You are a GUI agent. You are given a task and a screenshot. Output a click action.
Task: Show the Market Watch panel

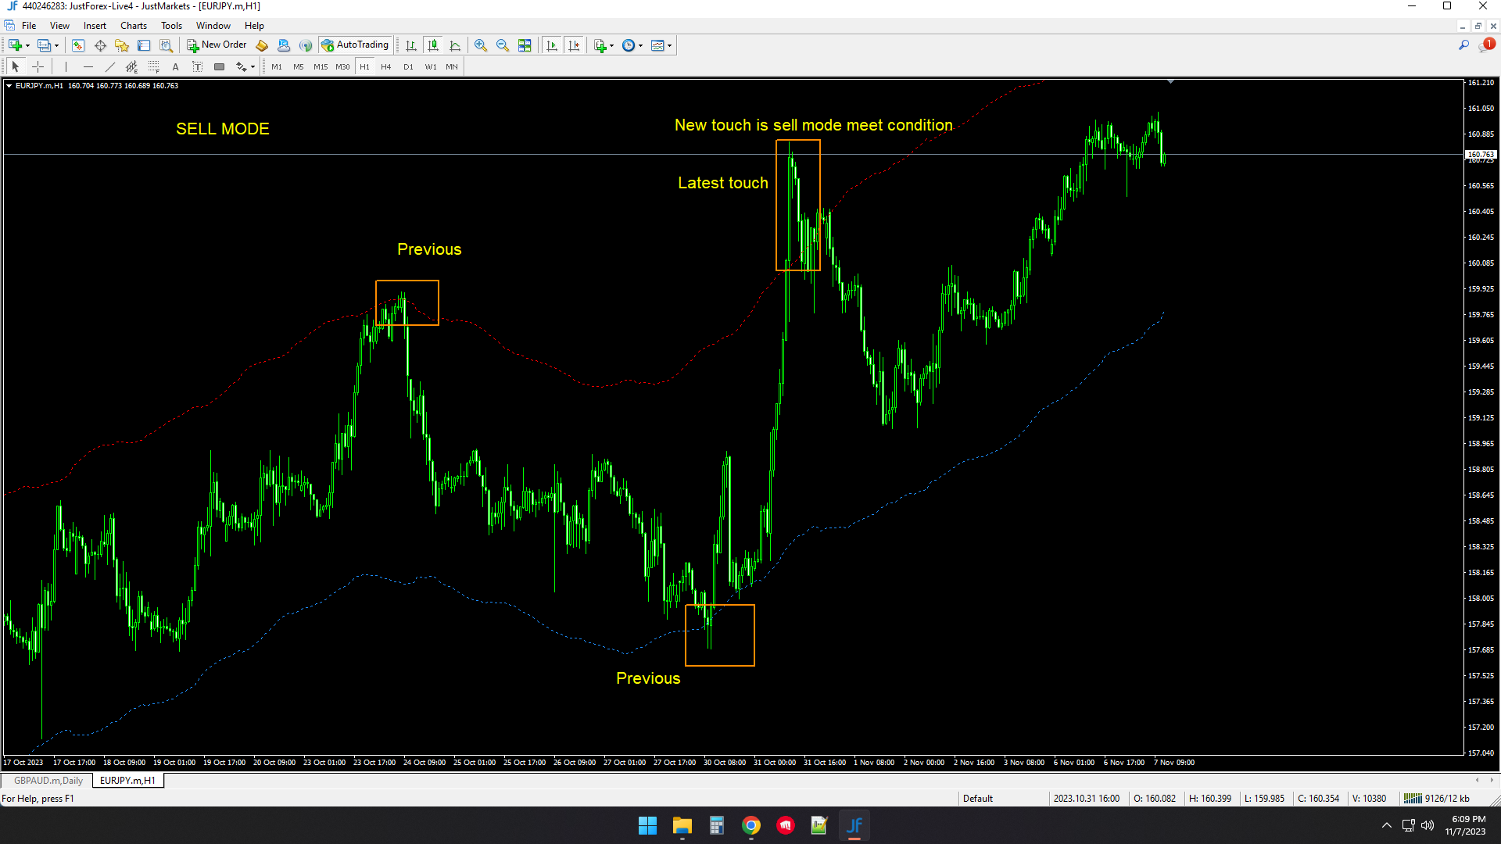pyautogui.click(x=78, y=45)
